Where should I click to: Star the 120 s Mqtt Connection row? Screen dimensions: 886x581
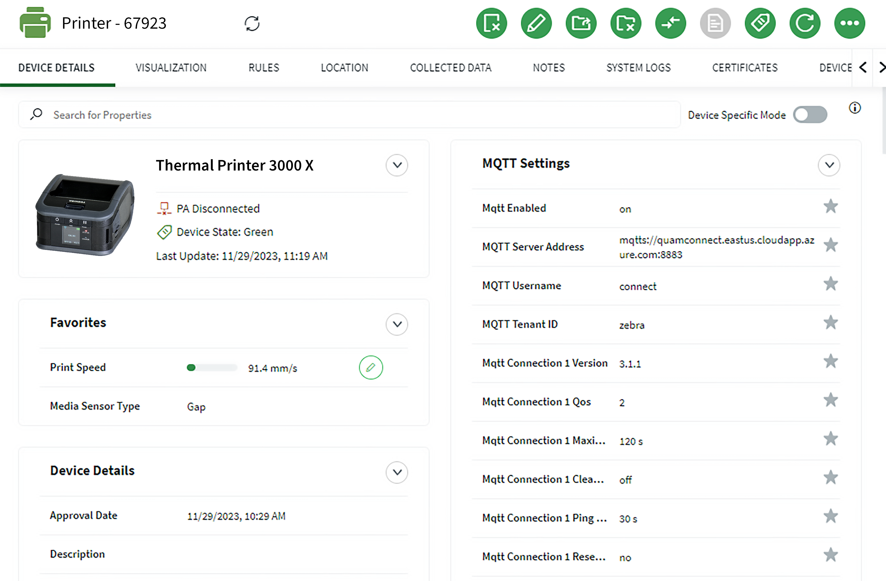830,439
